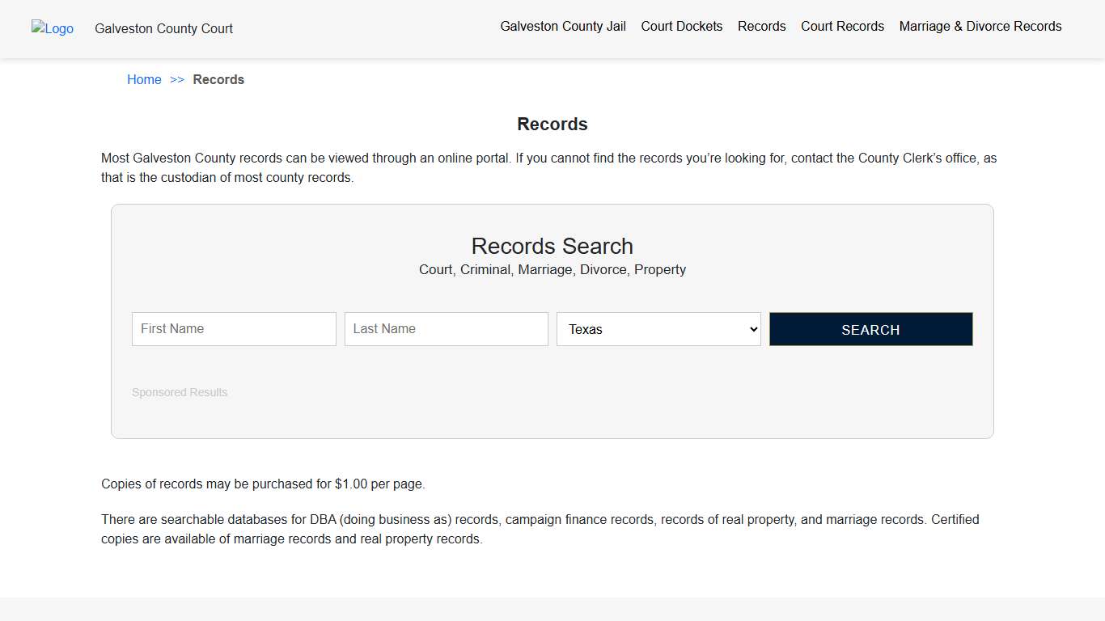The width and height of the screenshot is (1105, 621).
Task: Click the Sponsored Results label
Action: click(x=180, y=392)
